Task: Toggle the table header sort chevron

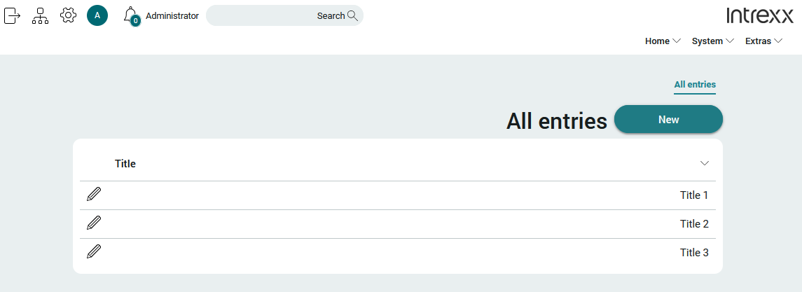Action: coord(705,163)
